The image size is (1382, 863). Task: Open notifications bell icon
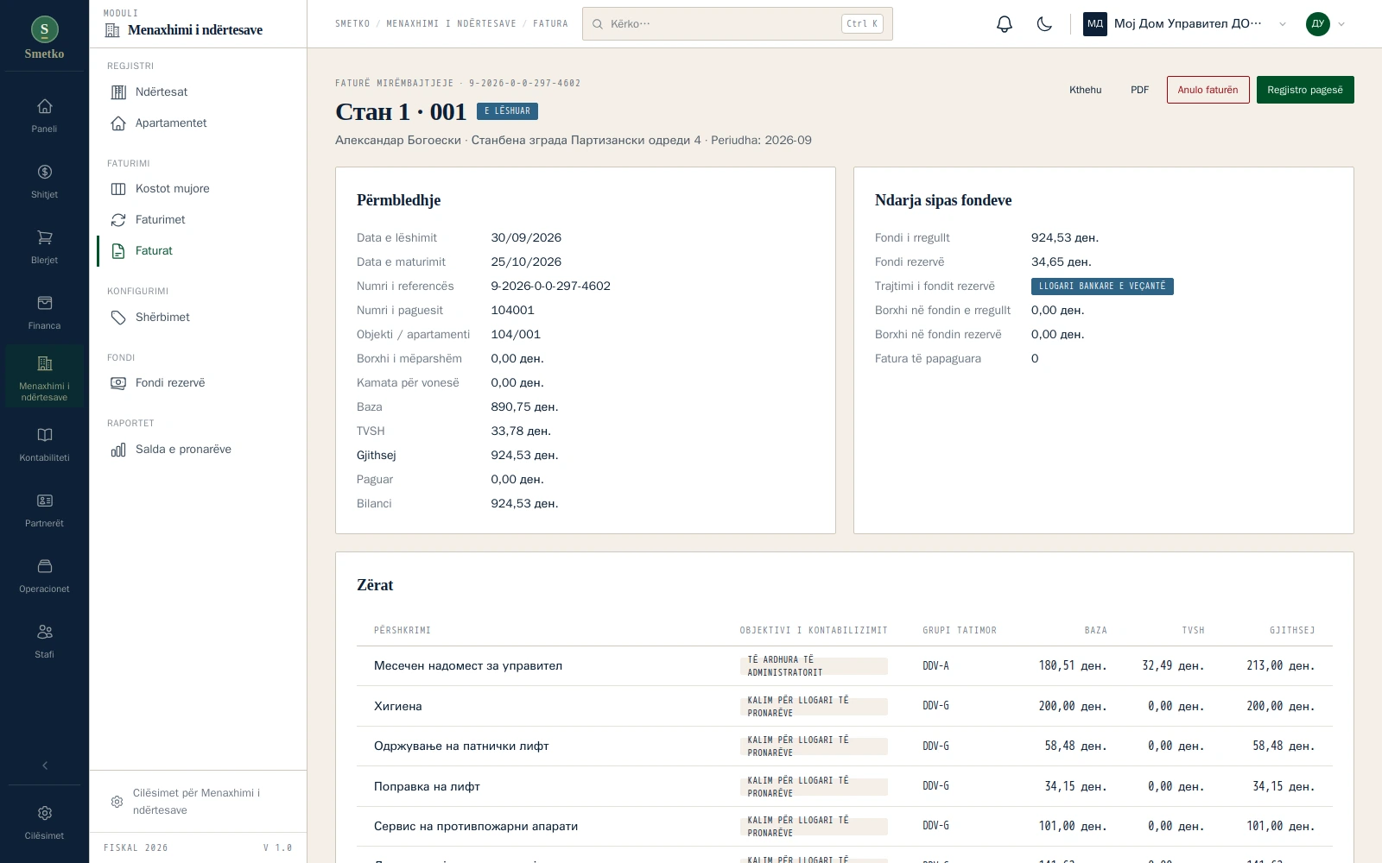coord(1004,24)
